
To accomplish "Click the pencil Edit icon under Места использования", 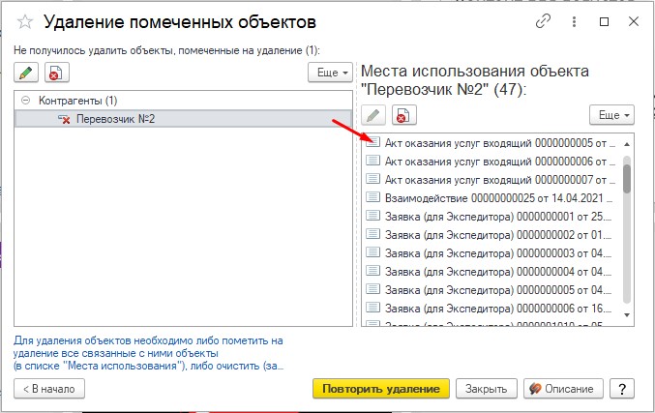I will tap(373, 115).
